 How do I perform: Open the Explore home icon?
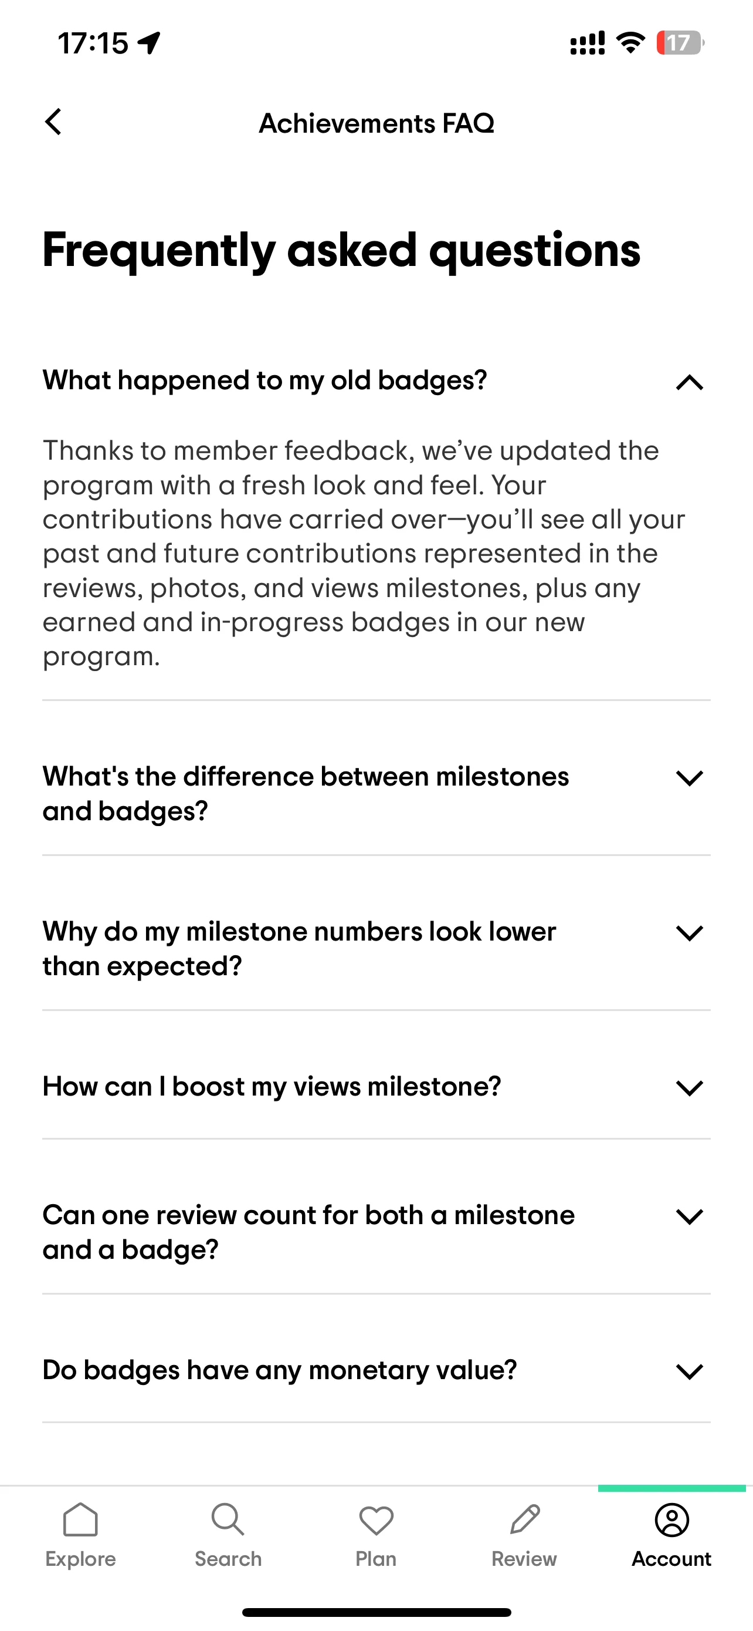80,1519
